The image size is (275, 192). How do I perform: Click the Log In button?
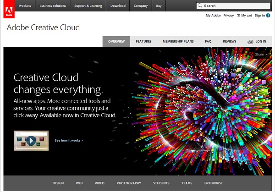[x=261, y=42]
